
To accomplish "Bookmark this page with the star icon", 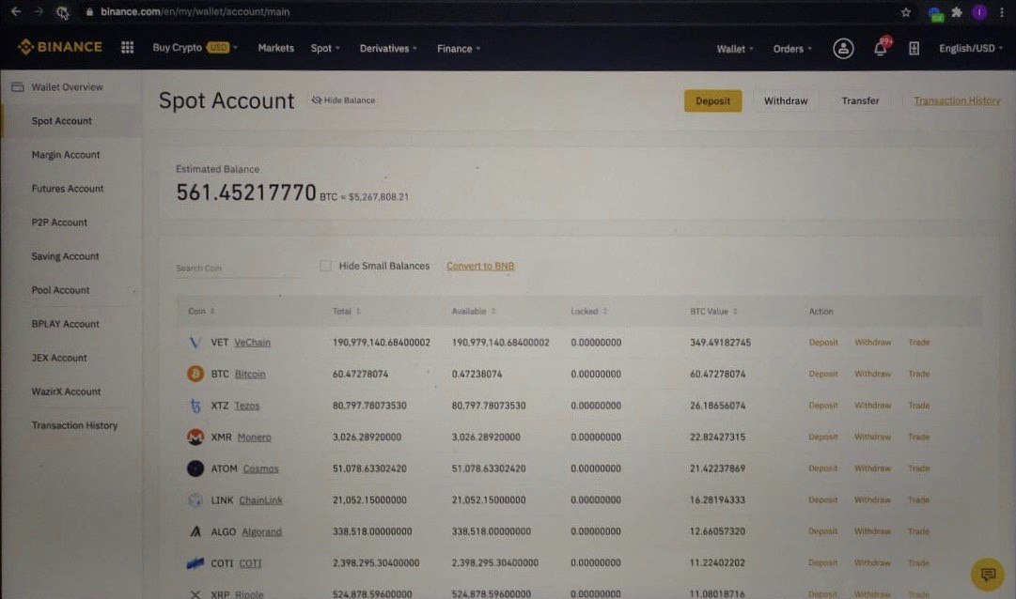I will (x=906, y=11).
